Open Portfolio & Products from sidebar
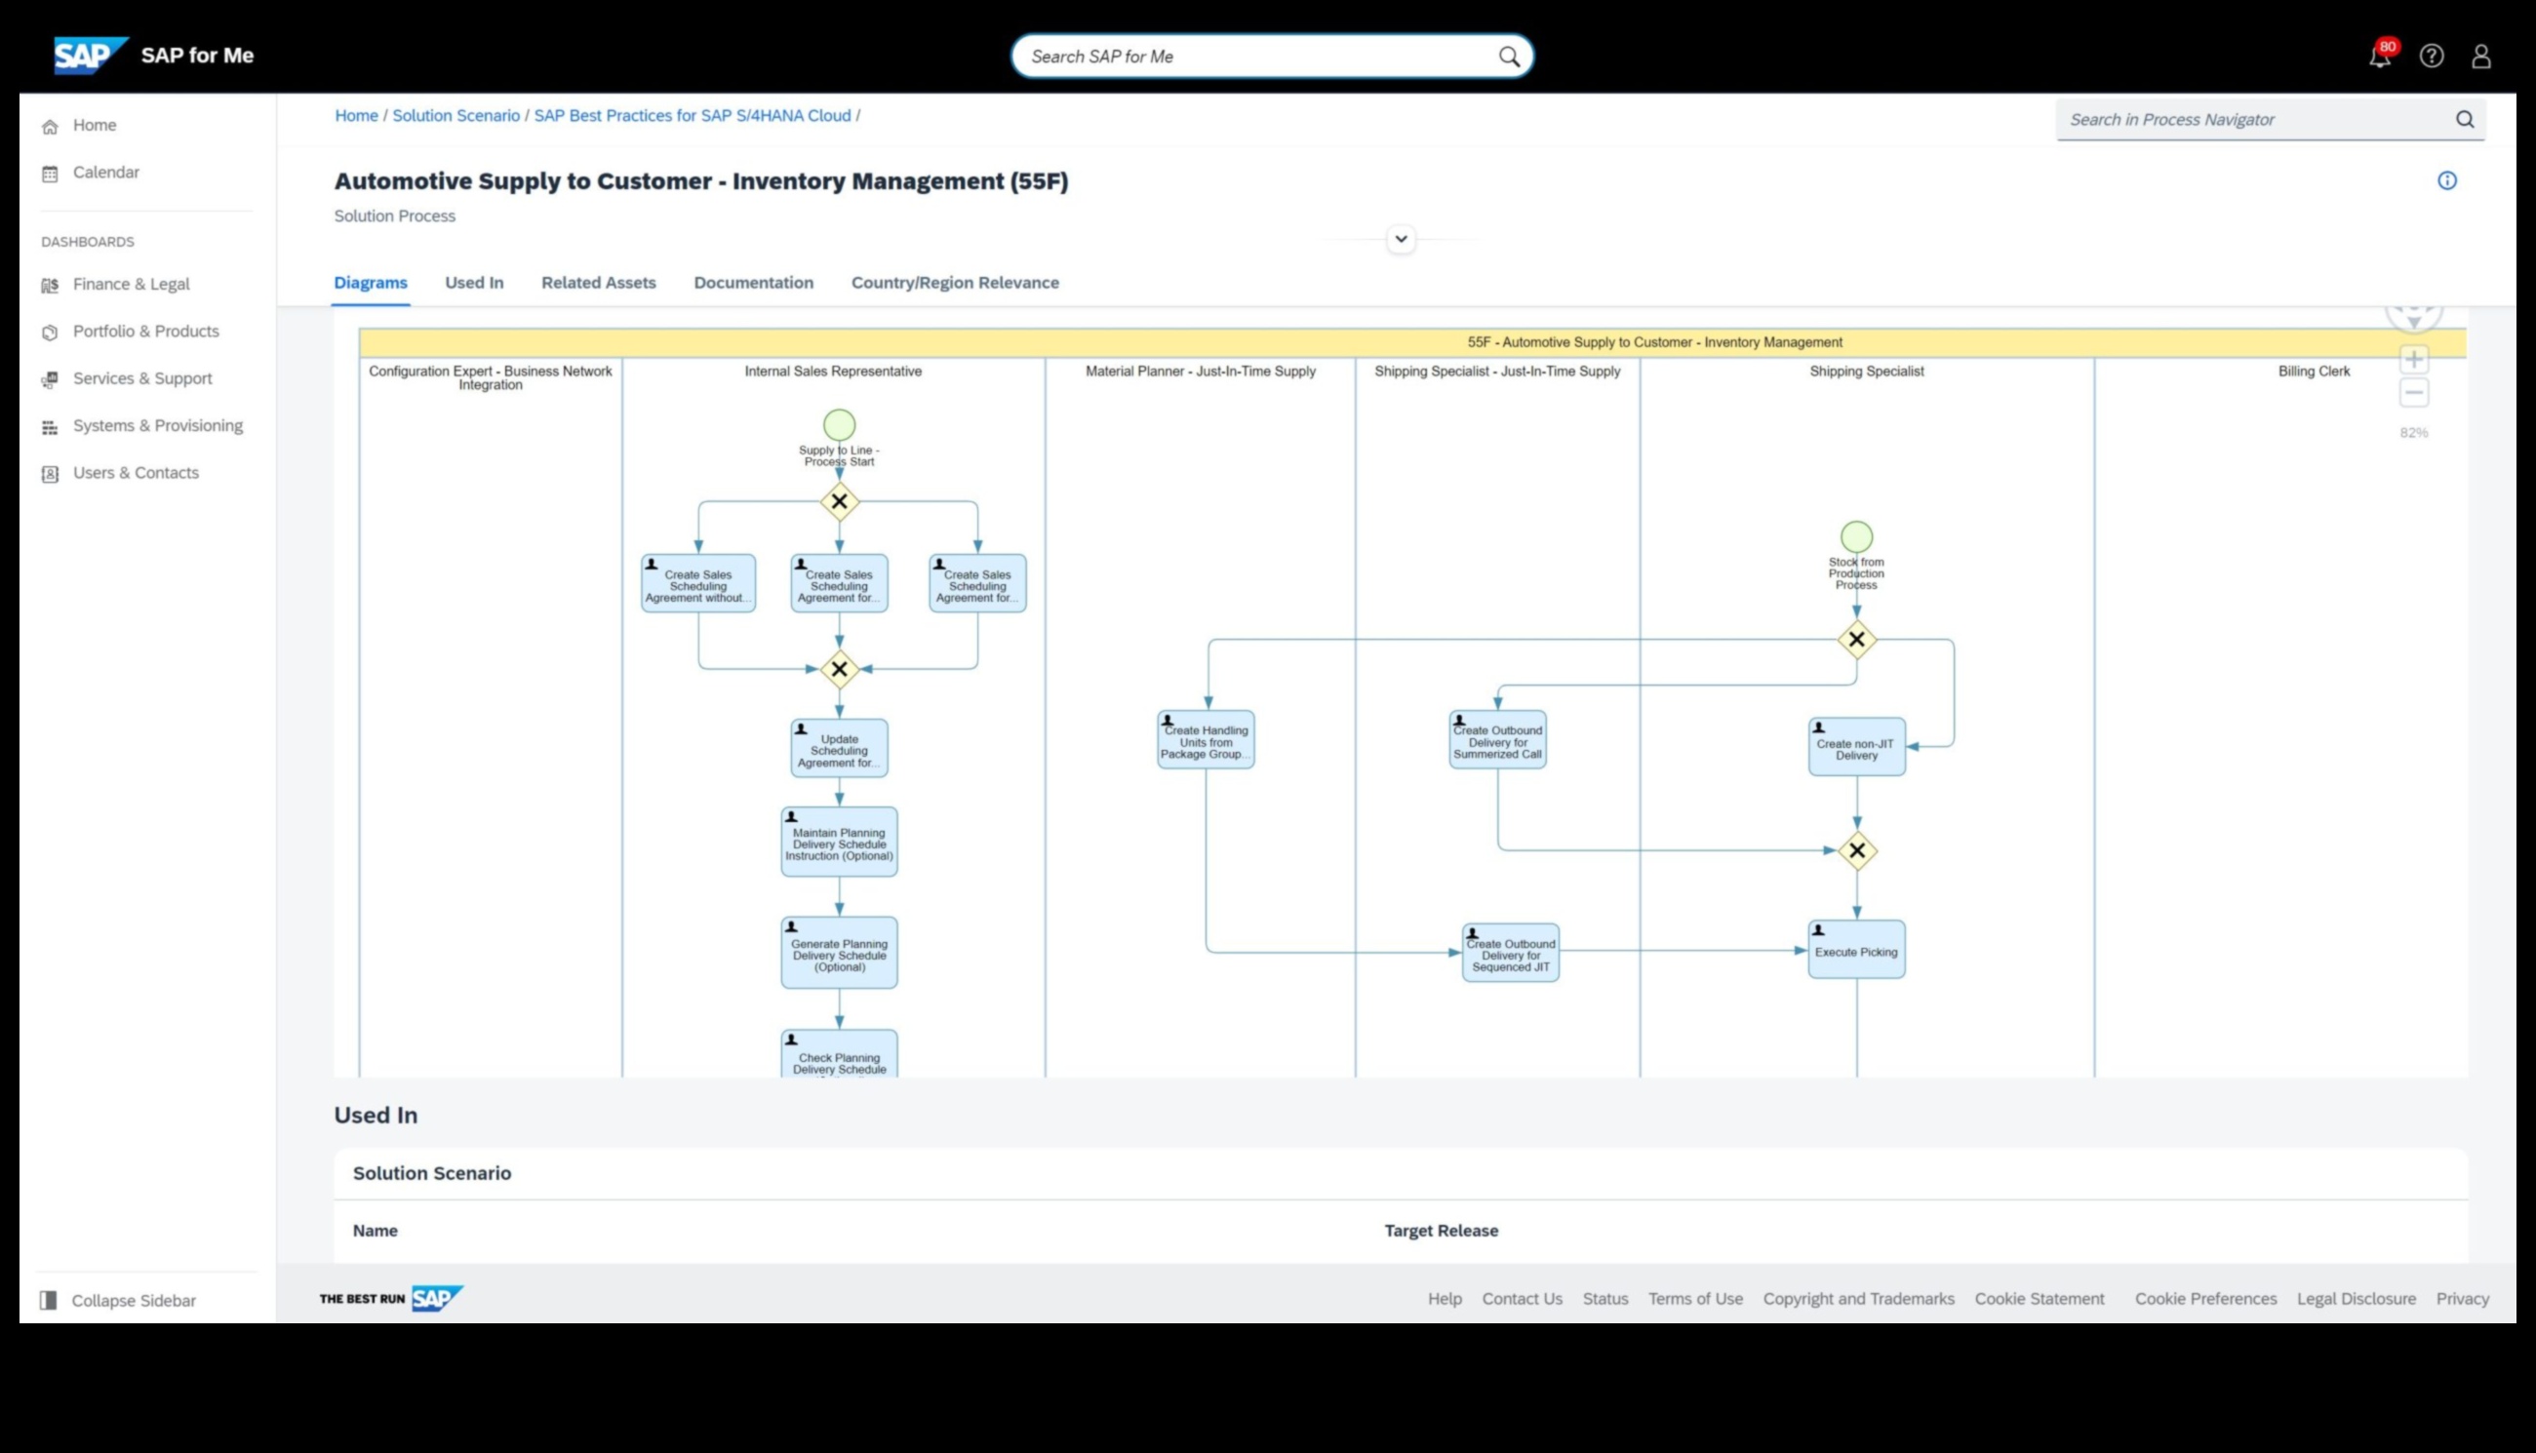The width and height of the screenshot is (2536, 1453). [50, 331]
